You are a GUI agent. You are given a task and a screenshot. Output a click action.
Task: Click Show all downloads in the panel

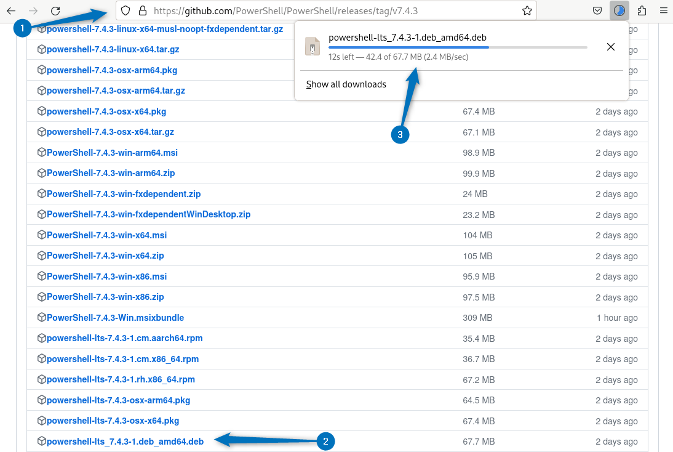[346, 84]
